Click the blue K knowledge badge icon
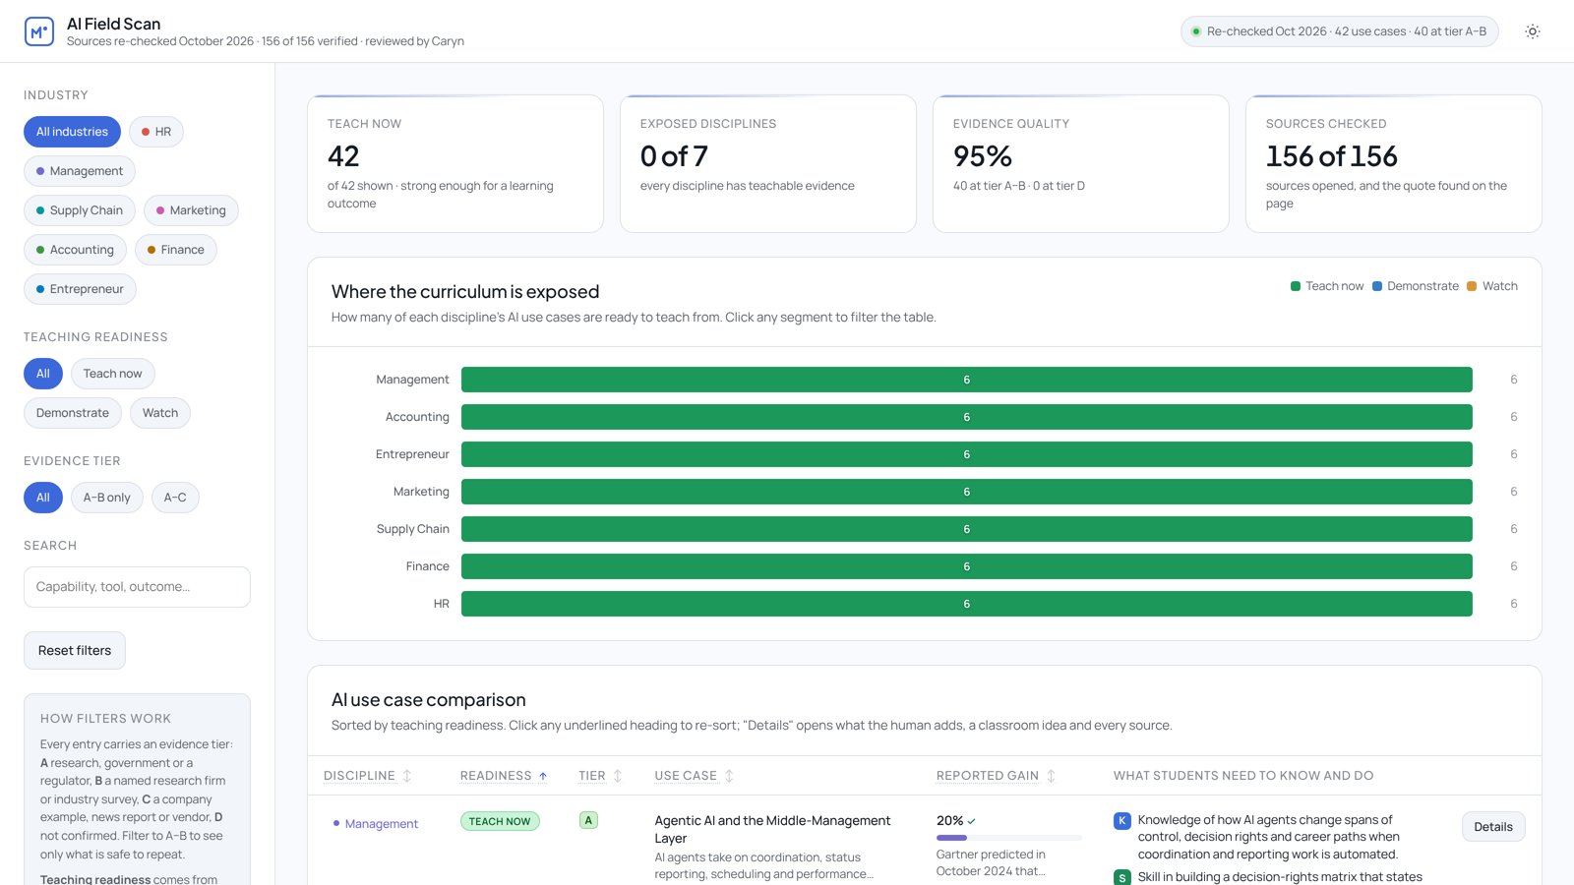Viewport: 1574px width, 885px height. click(x=1121, y=820)
